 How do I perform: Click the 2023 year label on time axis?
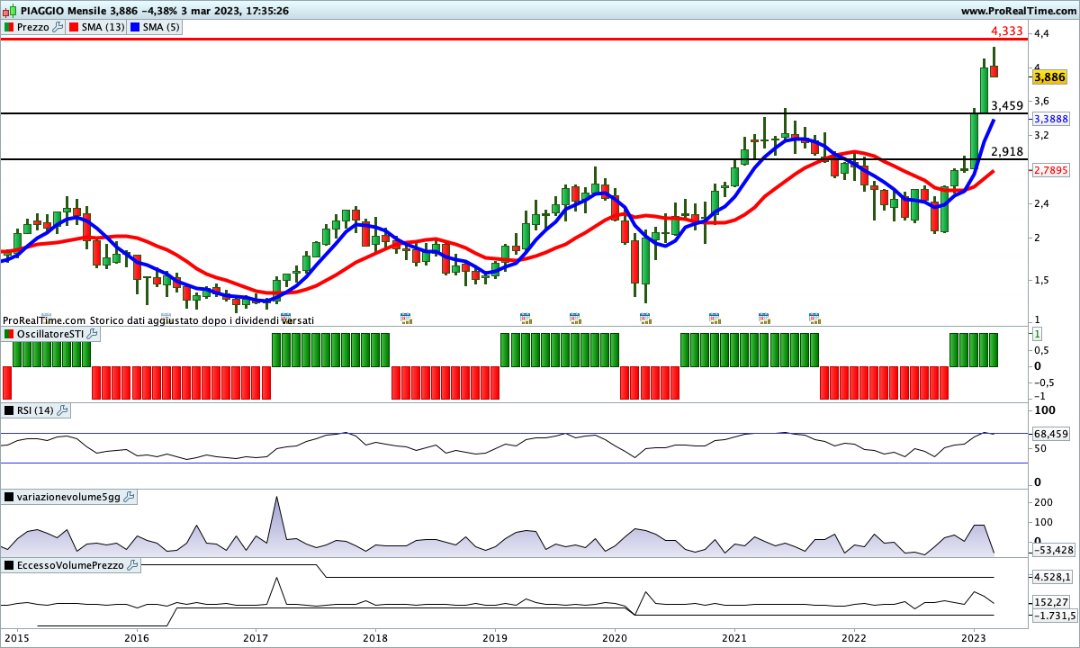click(x=974, y=638)
